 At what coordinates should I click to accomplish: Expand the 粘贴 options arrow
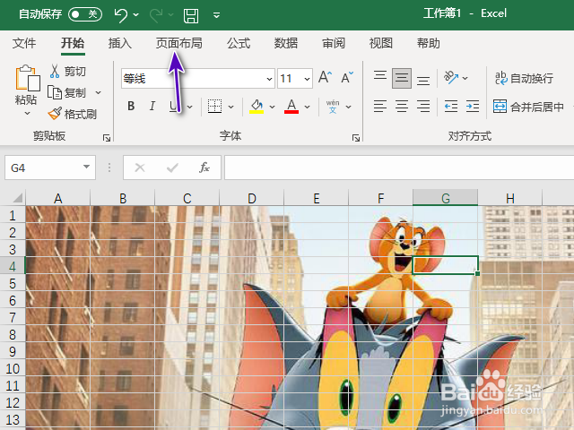click(27, 114)
